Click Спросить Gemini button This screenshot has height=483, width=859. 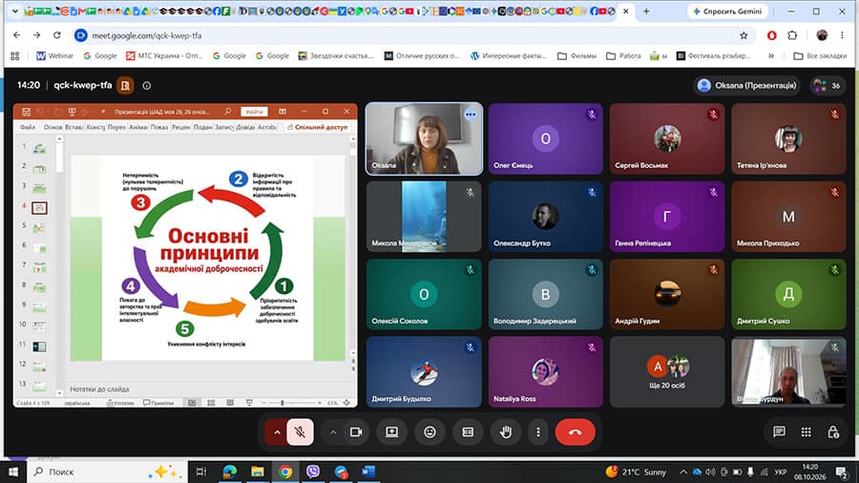727,10
